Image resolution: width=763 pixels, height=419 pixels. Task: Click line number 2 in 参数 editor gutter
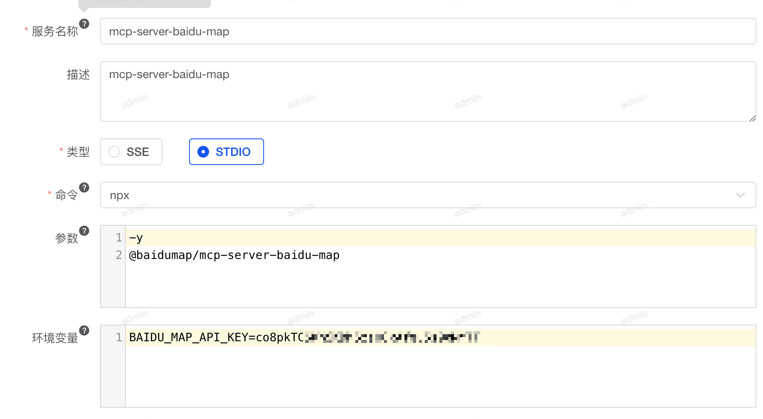pos(119,255)
